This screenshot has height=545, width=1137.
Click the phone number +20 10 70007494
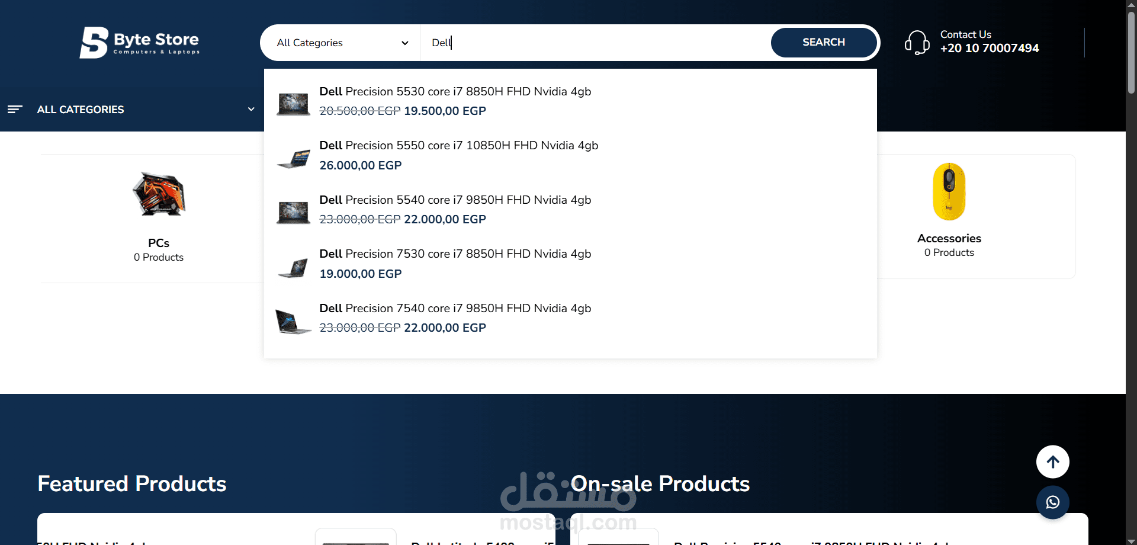click(989, 48)
